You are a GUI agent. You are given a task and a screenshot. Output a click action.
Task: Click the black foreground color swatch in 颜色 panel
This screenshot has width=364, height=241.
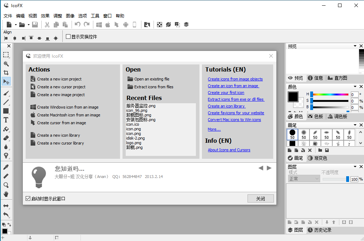click(x=293, y=97)
